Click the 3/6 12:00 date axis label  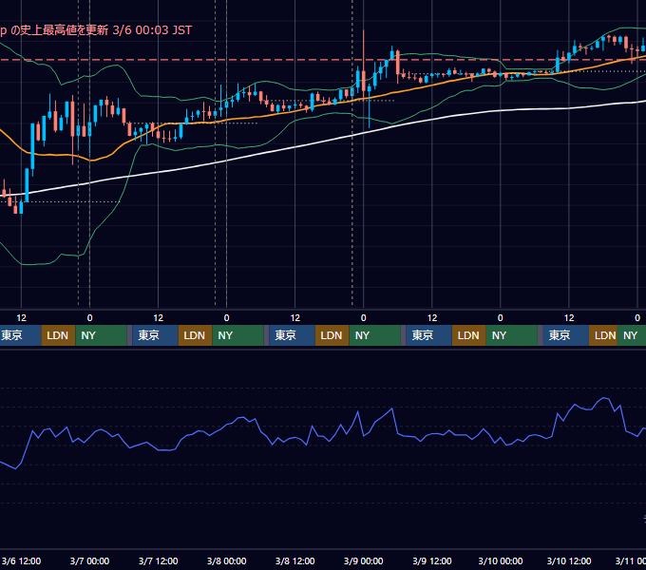coord(21,560)
